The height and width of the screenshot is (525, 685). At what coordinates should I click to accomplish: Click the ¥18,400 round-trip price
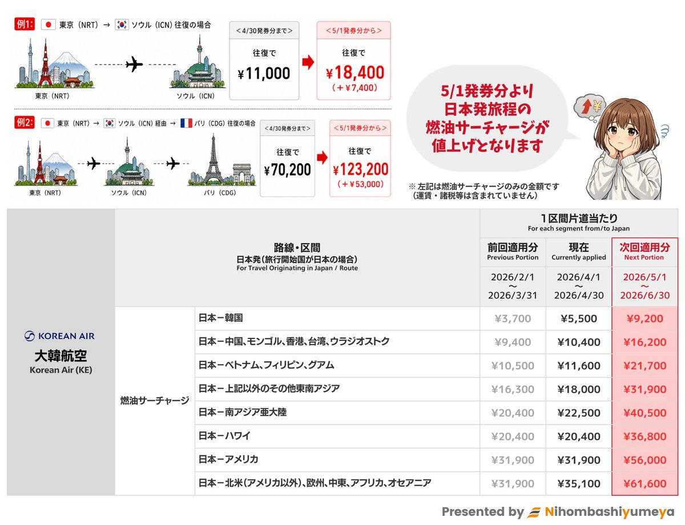click(x=355, y=72)
